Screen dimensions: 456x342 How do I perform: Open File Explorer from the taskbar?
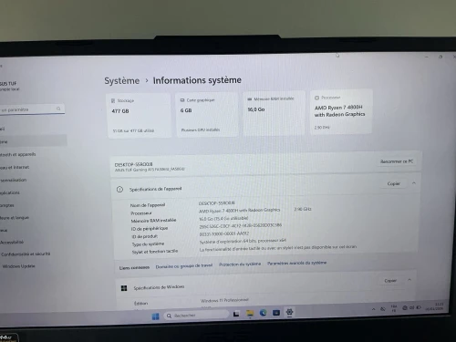tap(250, 313)
